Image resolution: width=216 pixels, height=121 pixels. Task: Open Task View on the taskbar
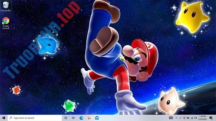(73, 118)
